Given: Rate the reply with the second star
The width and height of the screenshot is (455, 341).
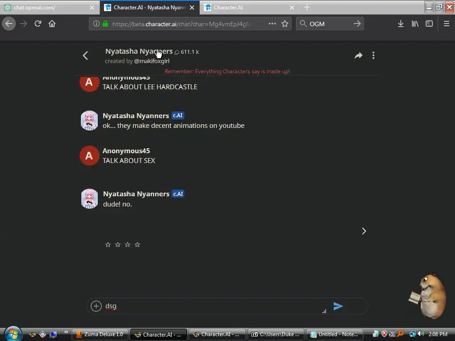Looking at the screenshot, I should (118, 245).
